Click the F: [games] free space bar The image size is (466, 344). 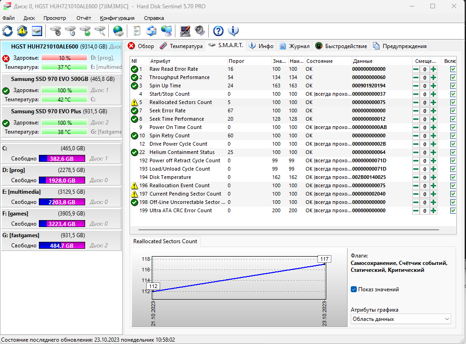pyautogui.click(x=62, y=224)
